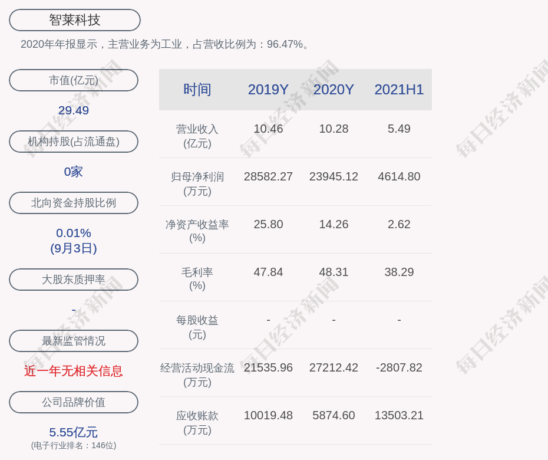Click the 38.29 gross margin value
This screenshot has height=460, width=548.
coord(399,272)
